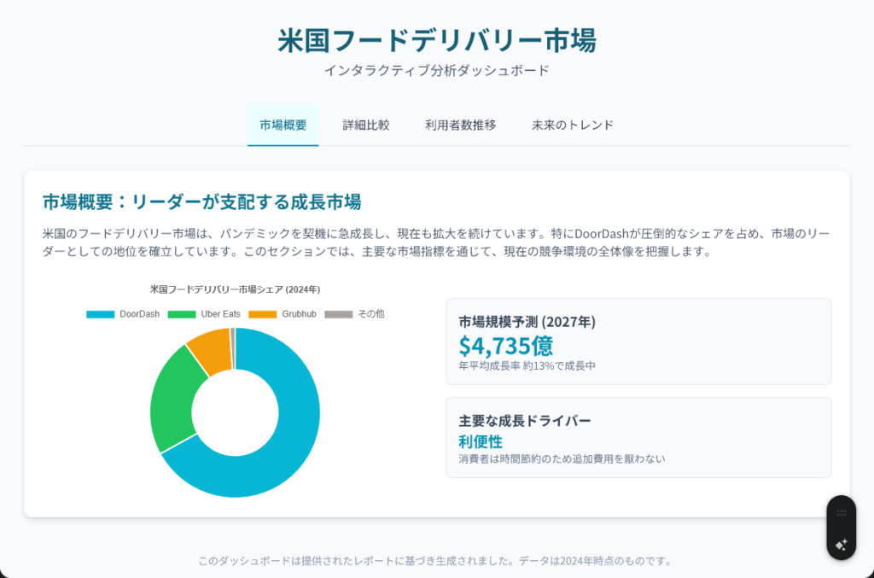Image resolution: width=874 pixels, height=578 pixels.
Task: Toggle DoorDash legend color box
Action: pyautogui.click(x=100, y=314)
